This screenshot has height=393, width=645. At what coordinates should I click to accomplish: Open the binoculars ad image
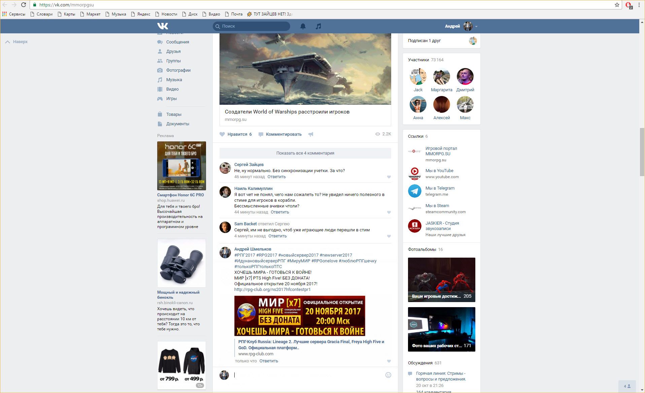click(x=181, y=263)
